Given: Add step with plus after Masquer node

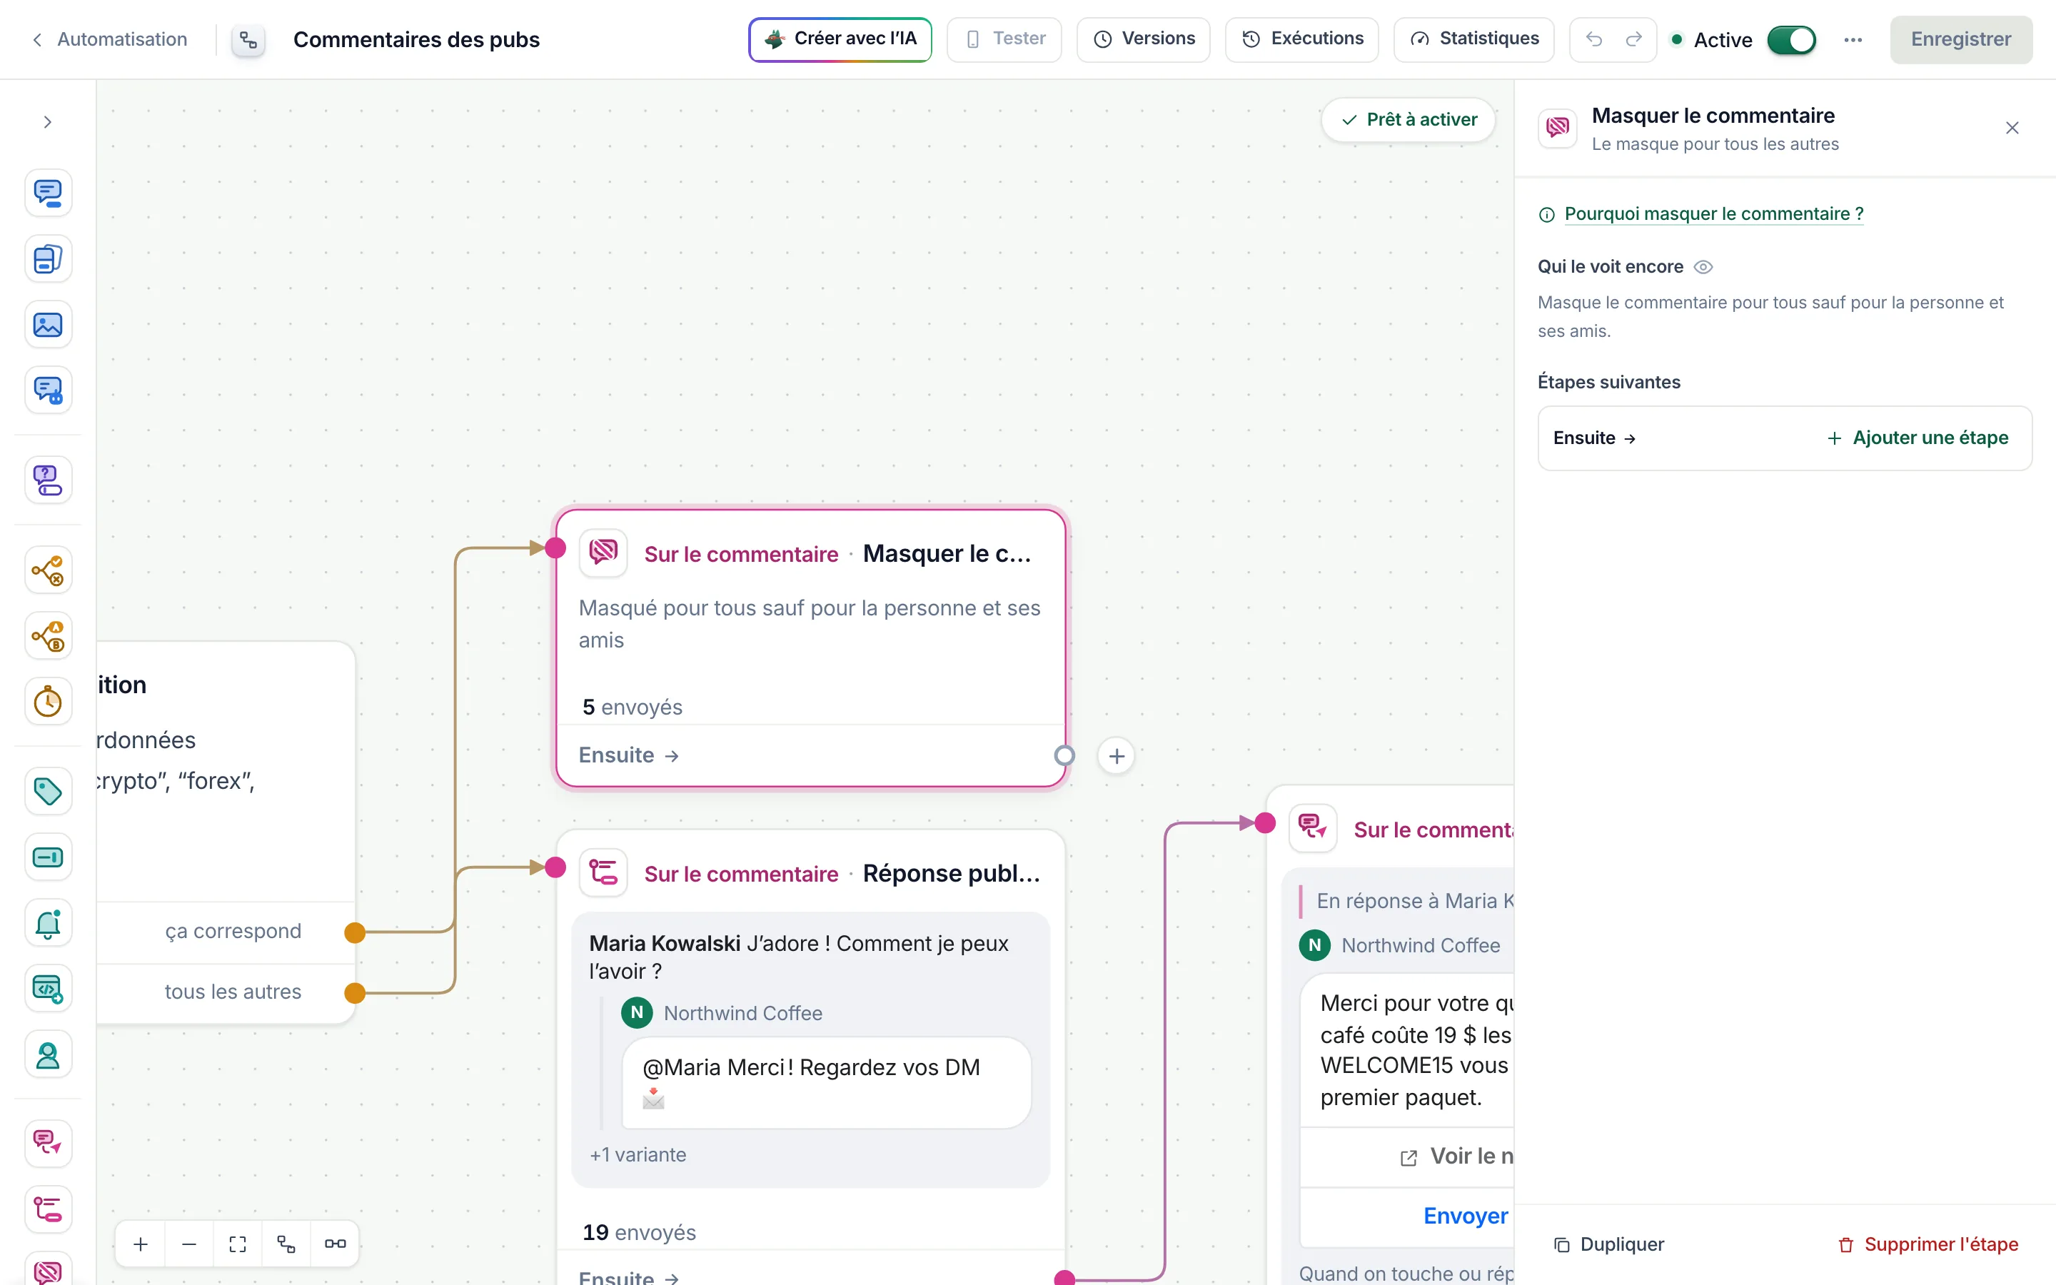Looking at the screenshot, I should coord(1116,755).
